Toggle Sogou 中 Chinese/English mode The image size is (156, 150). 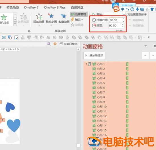tap(123, 9)
